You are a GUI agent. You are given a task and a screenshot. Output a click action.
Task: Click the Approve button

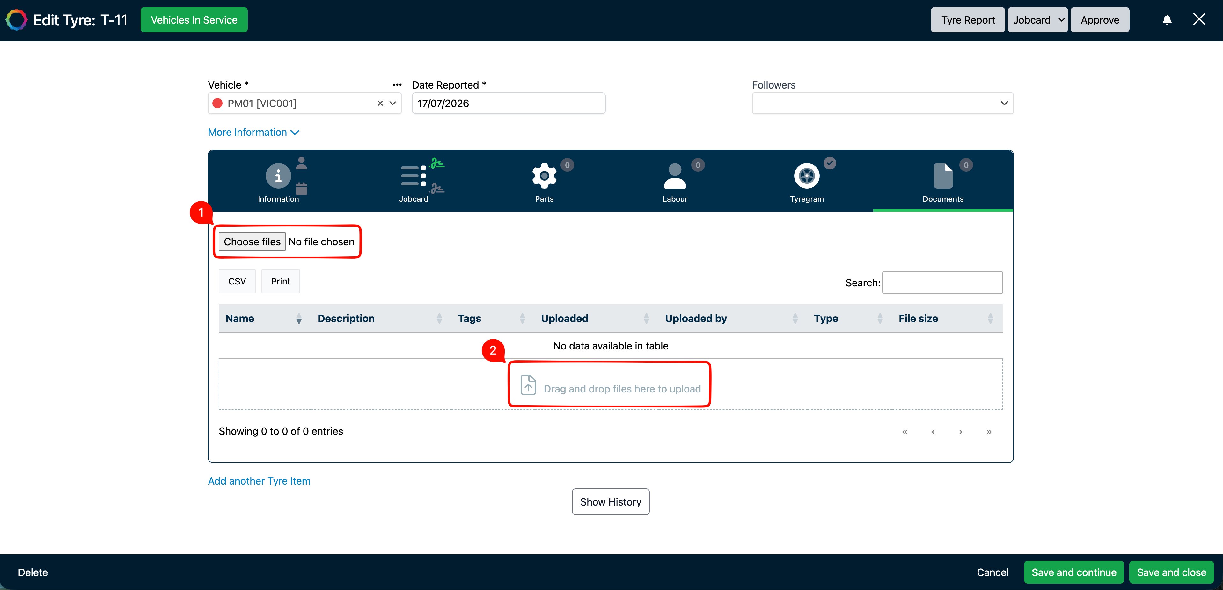[x=1100, y=20]
